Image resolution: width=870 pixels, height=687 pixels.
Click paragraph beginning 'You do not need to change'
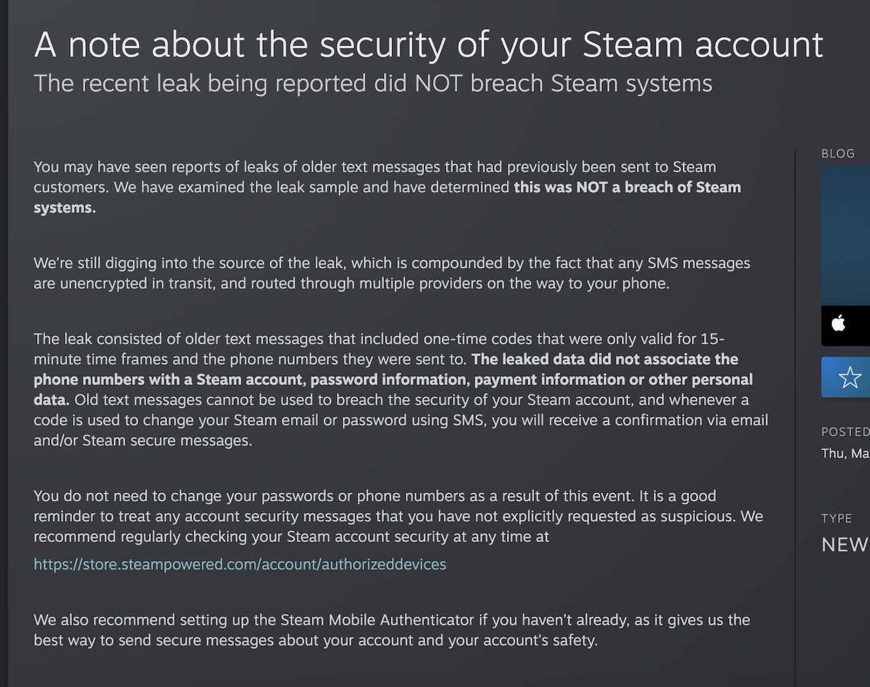click(x=398, y=517)
